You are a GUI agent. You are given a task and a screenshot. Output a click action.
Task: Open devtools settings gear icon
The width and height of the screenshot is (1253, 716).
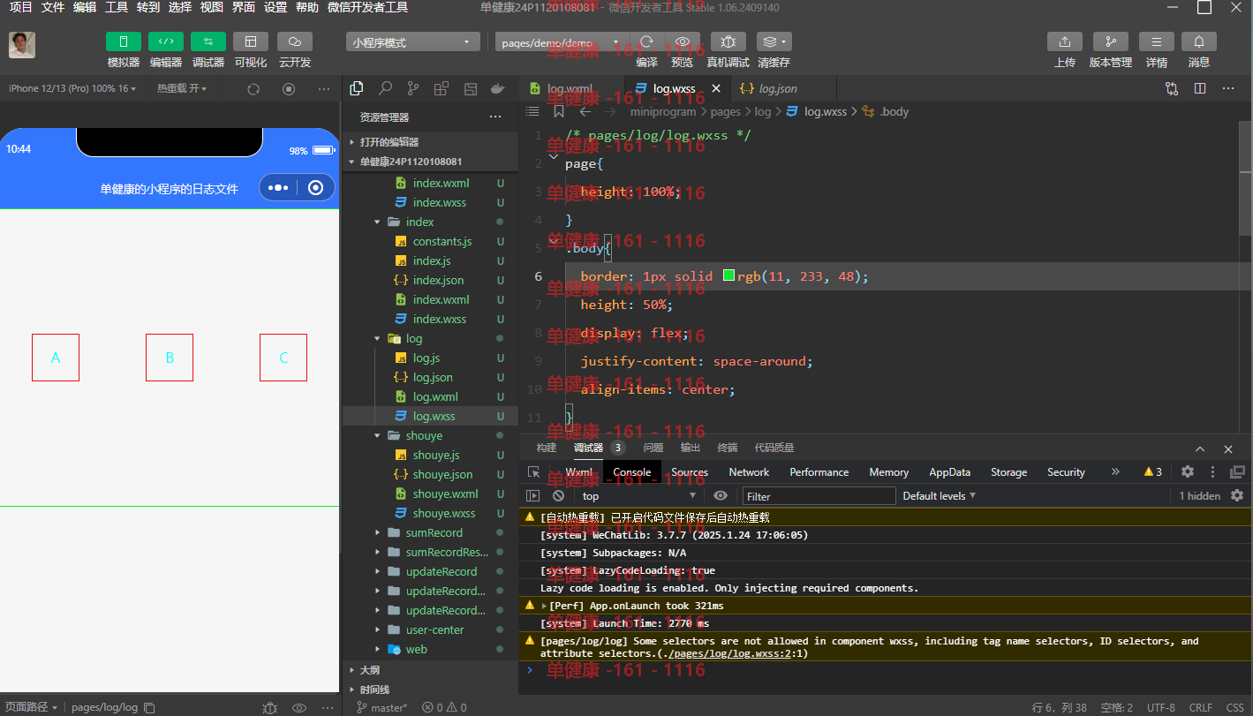(x=1188, y=471)
